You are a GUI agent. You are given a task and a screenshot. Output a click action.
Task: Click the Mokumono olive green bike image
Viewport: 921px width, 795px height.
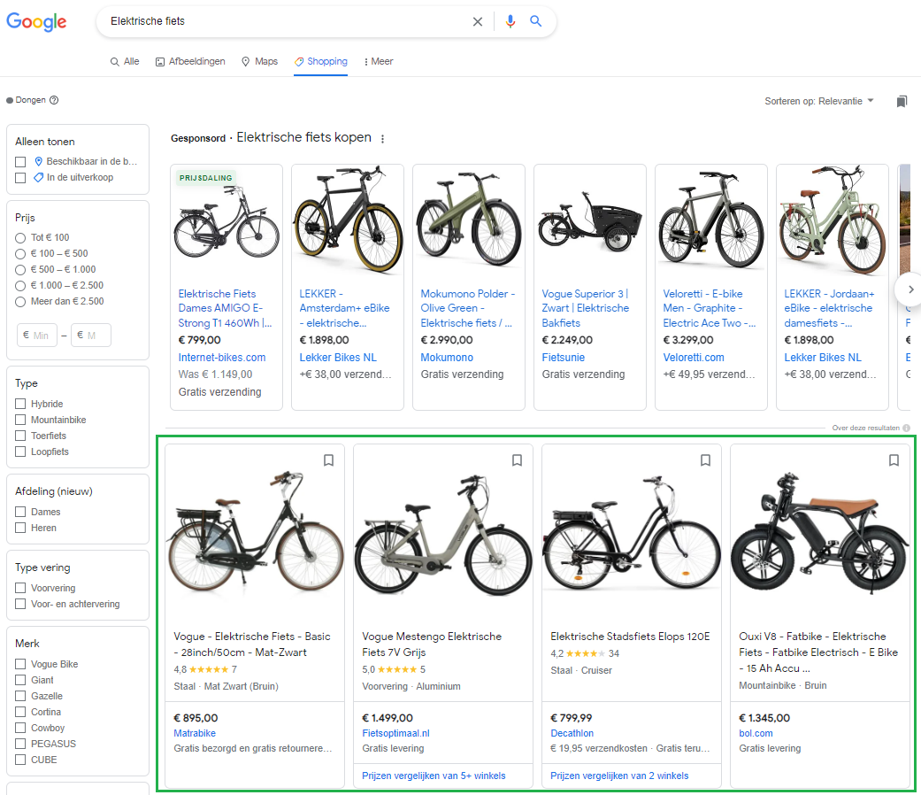click(x=469, y=220)
